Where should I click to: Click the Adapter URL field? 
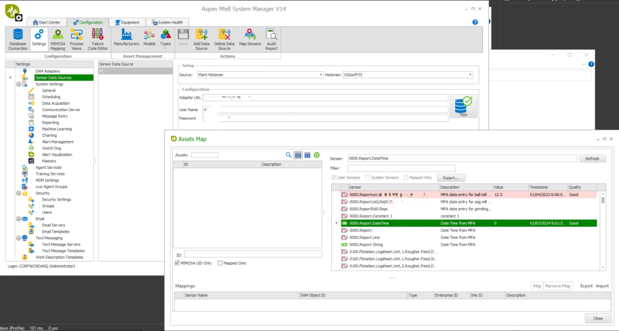[x=325, y=98]
